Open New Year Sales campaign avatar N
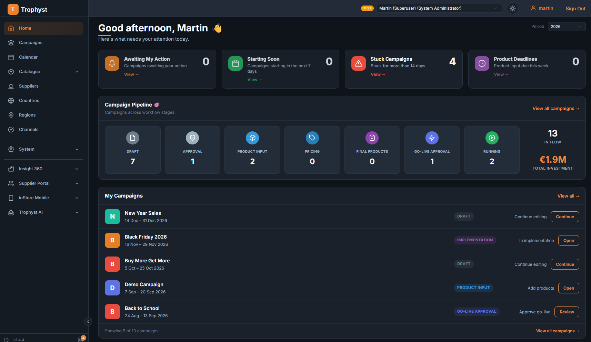This screenshot has width=591, height=342. point(112,217)
